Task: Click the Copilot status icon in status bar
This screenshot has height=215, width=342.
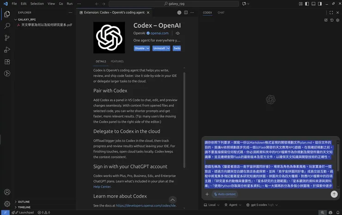Action: tap(330, 212)
